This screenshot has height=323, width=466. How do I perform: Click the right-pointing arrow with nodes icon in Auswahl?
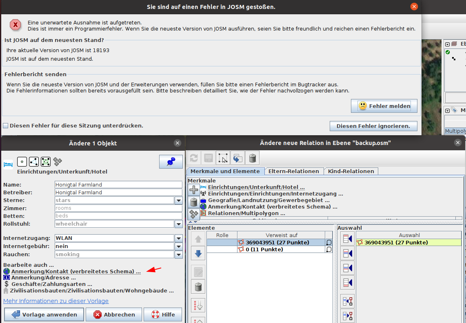tap(347, 316)
